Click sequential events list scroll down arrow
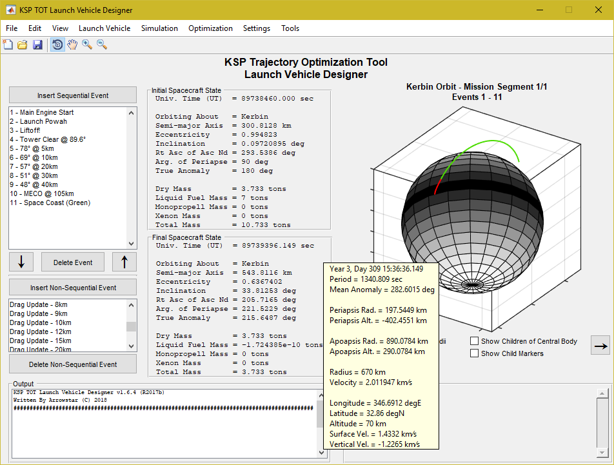 (x=131, y=243)
